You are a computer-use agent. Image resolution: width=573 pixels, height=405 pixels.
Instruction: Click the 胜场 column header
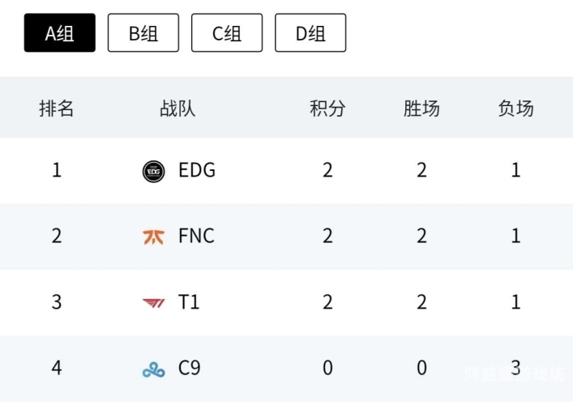[421, 109]
